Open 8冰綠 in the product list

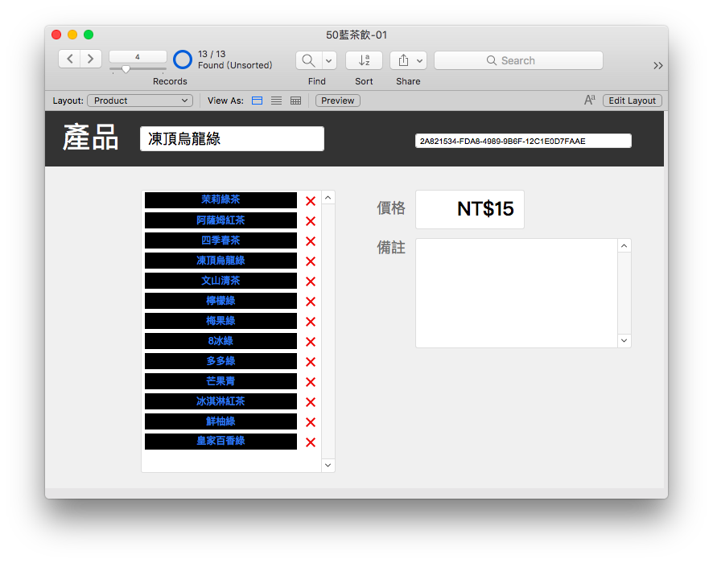tap(220, 341)
